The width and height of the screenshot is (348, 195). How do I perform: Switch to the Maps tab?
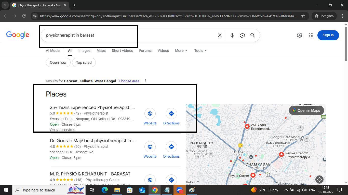(101, 51)
